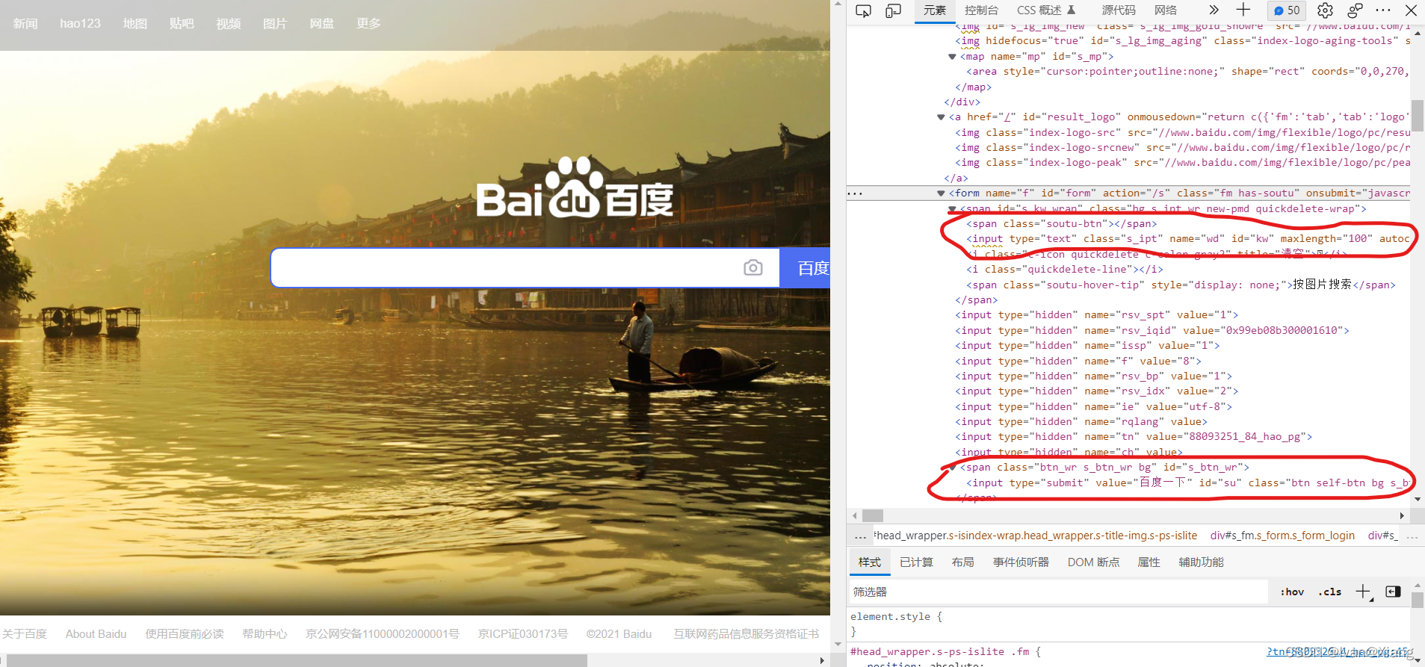Screen dimensions: 1425x667
Task: Click the blue 百度 search button
Action: click(x=806, y=267)
